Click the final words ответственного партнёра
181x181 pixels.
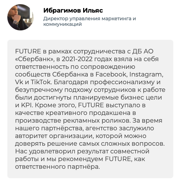[x=57, y=167]
